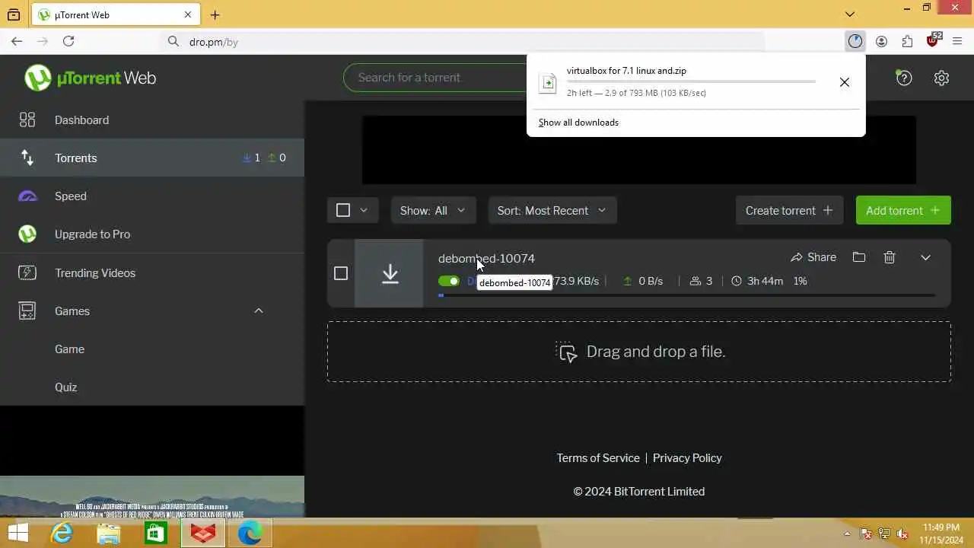
Task: Click the sidebar movie ad banner
Action: [152, 496]
